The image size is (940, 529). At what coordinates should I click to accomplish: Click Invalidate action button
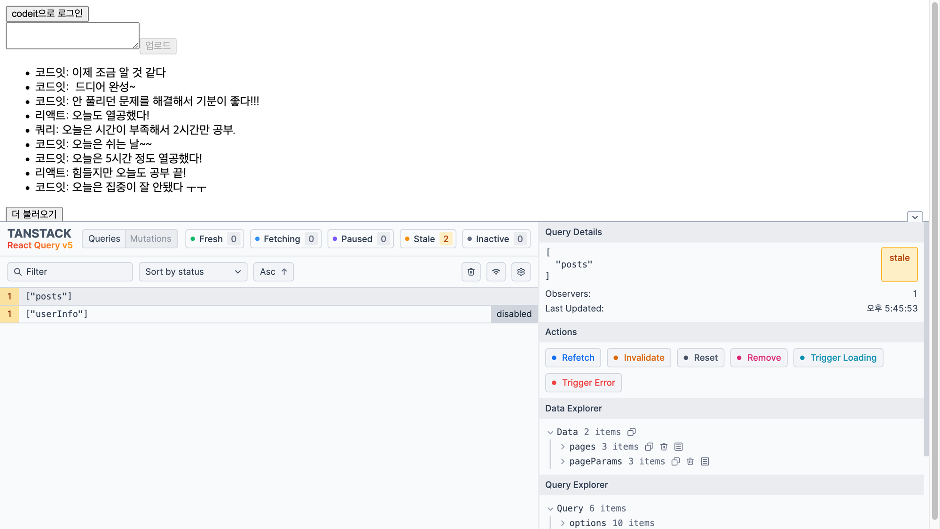[x=639, y=358]
